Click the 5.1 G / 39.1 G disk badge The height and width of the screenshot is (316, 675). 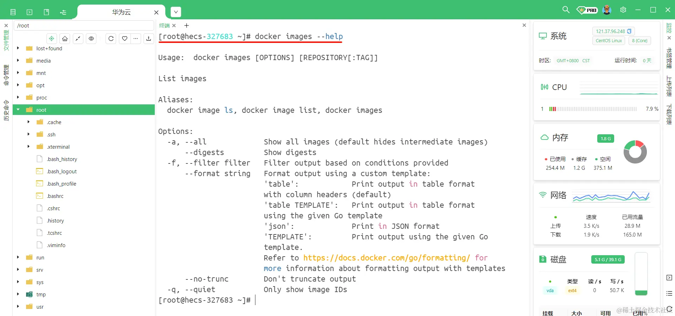click(x=608, y=260)
